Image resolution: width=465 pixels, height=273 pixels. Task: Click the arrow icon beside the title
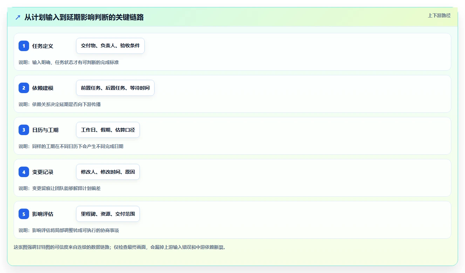tap(18, 17)
